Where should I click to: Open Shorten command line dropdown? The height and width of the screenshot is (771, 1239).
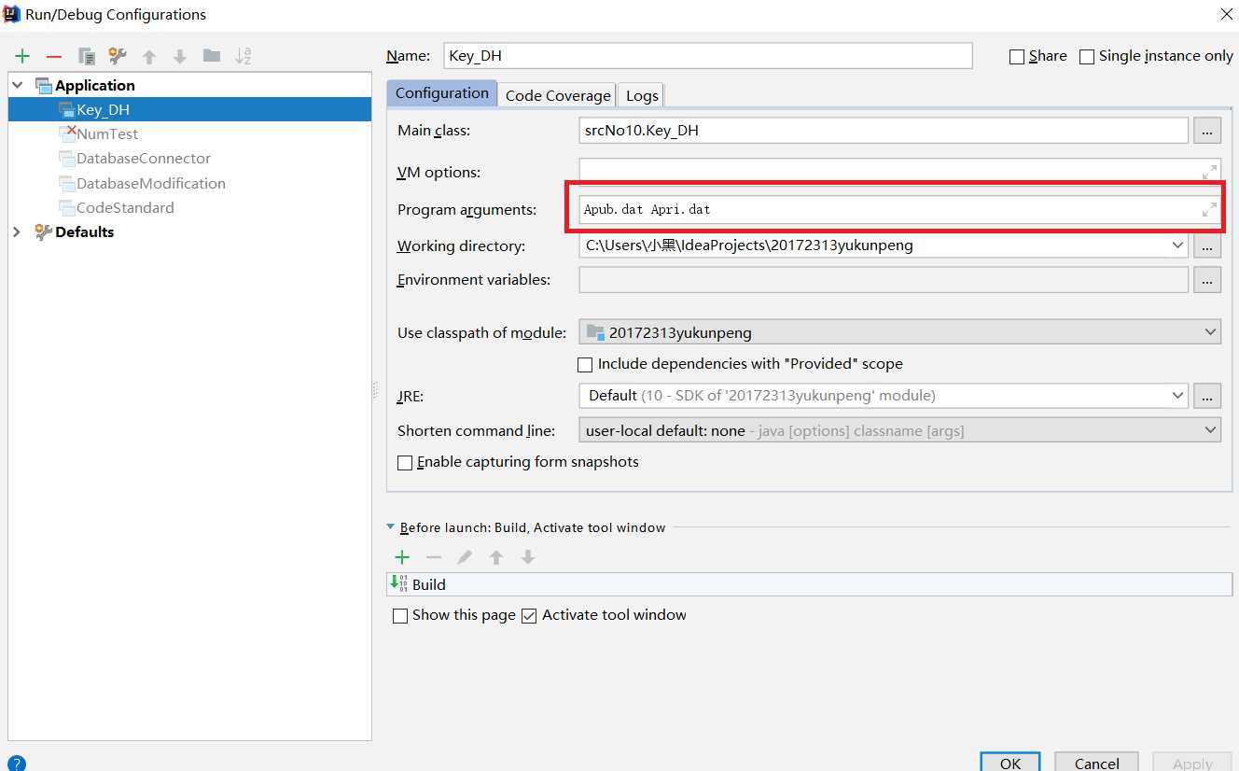coord(1210,430)
